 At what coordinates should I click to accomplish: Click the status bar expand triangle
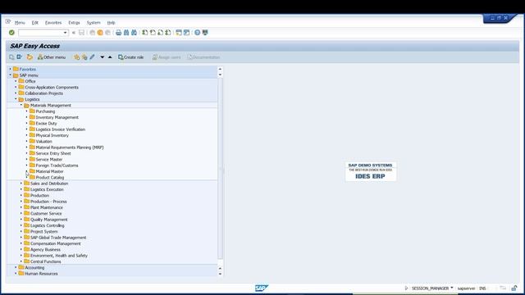click(x=406, y=288)
